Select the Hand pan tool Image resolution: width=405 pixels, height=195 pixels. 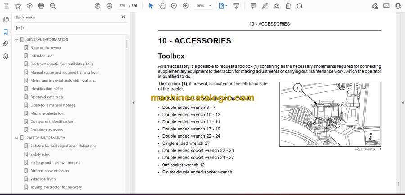(162, 6)
